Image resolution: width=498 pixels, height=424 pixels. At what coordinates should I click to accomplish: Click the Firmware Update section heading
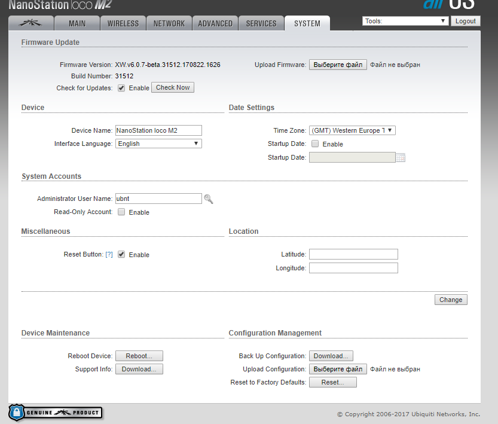pos(50,42)
